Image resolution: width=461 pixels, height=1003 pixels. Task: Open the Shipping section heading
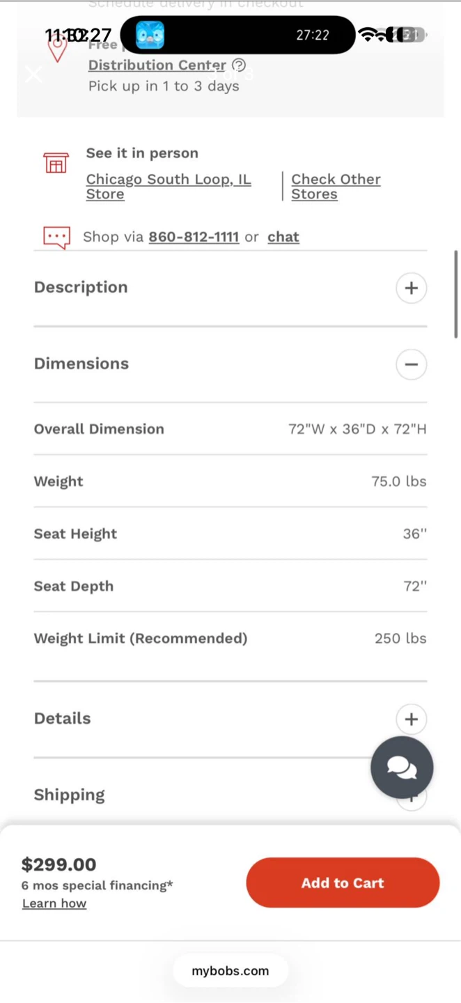[x=70, y=795]
